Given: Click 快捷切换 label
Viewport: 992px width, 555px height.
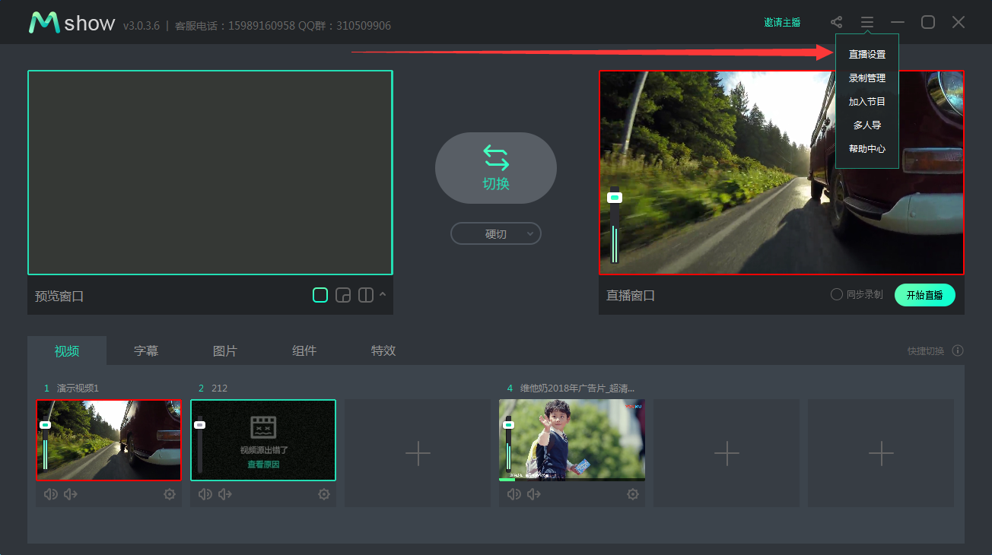Looking at the screenshot, I should coord(926,351).
